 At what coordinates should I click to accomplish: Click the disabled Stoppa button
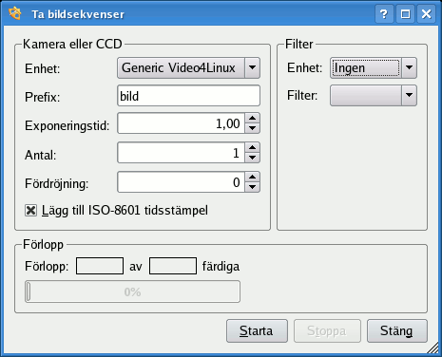tap(327, 331)
